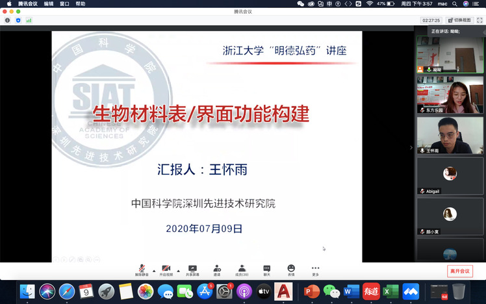Select the active speaker video thumbnail at the top

point(450,55)
